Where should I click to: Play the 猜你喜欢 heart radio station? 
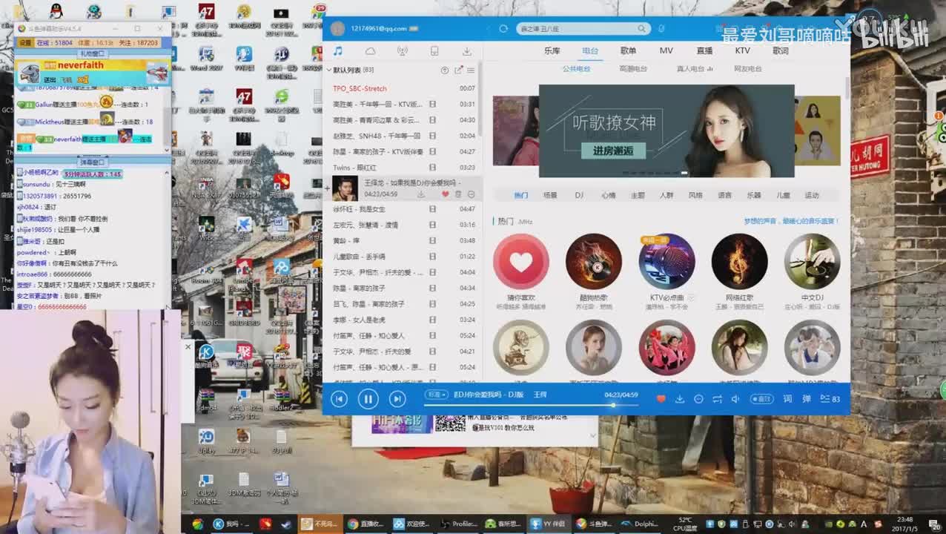click(x=521, y=261)
